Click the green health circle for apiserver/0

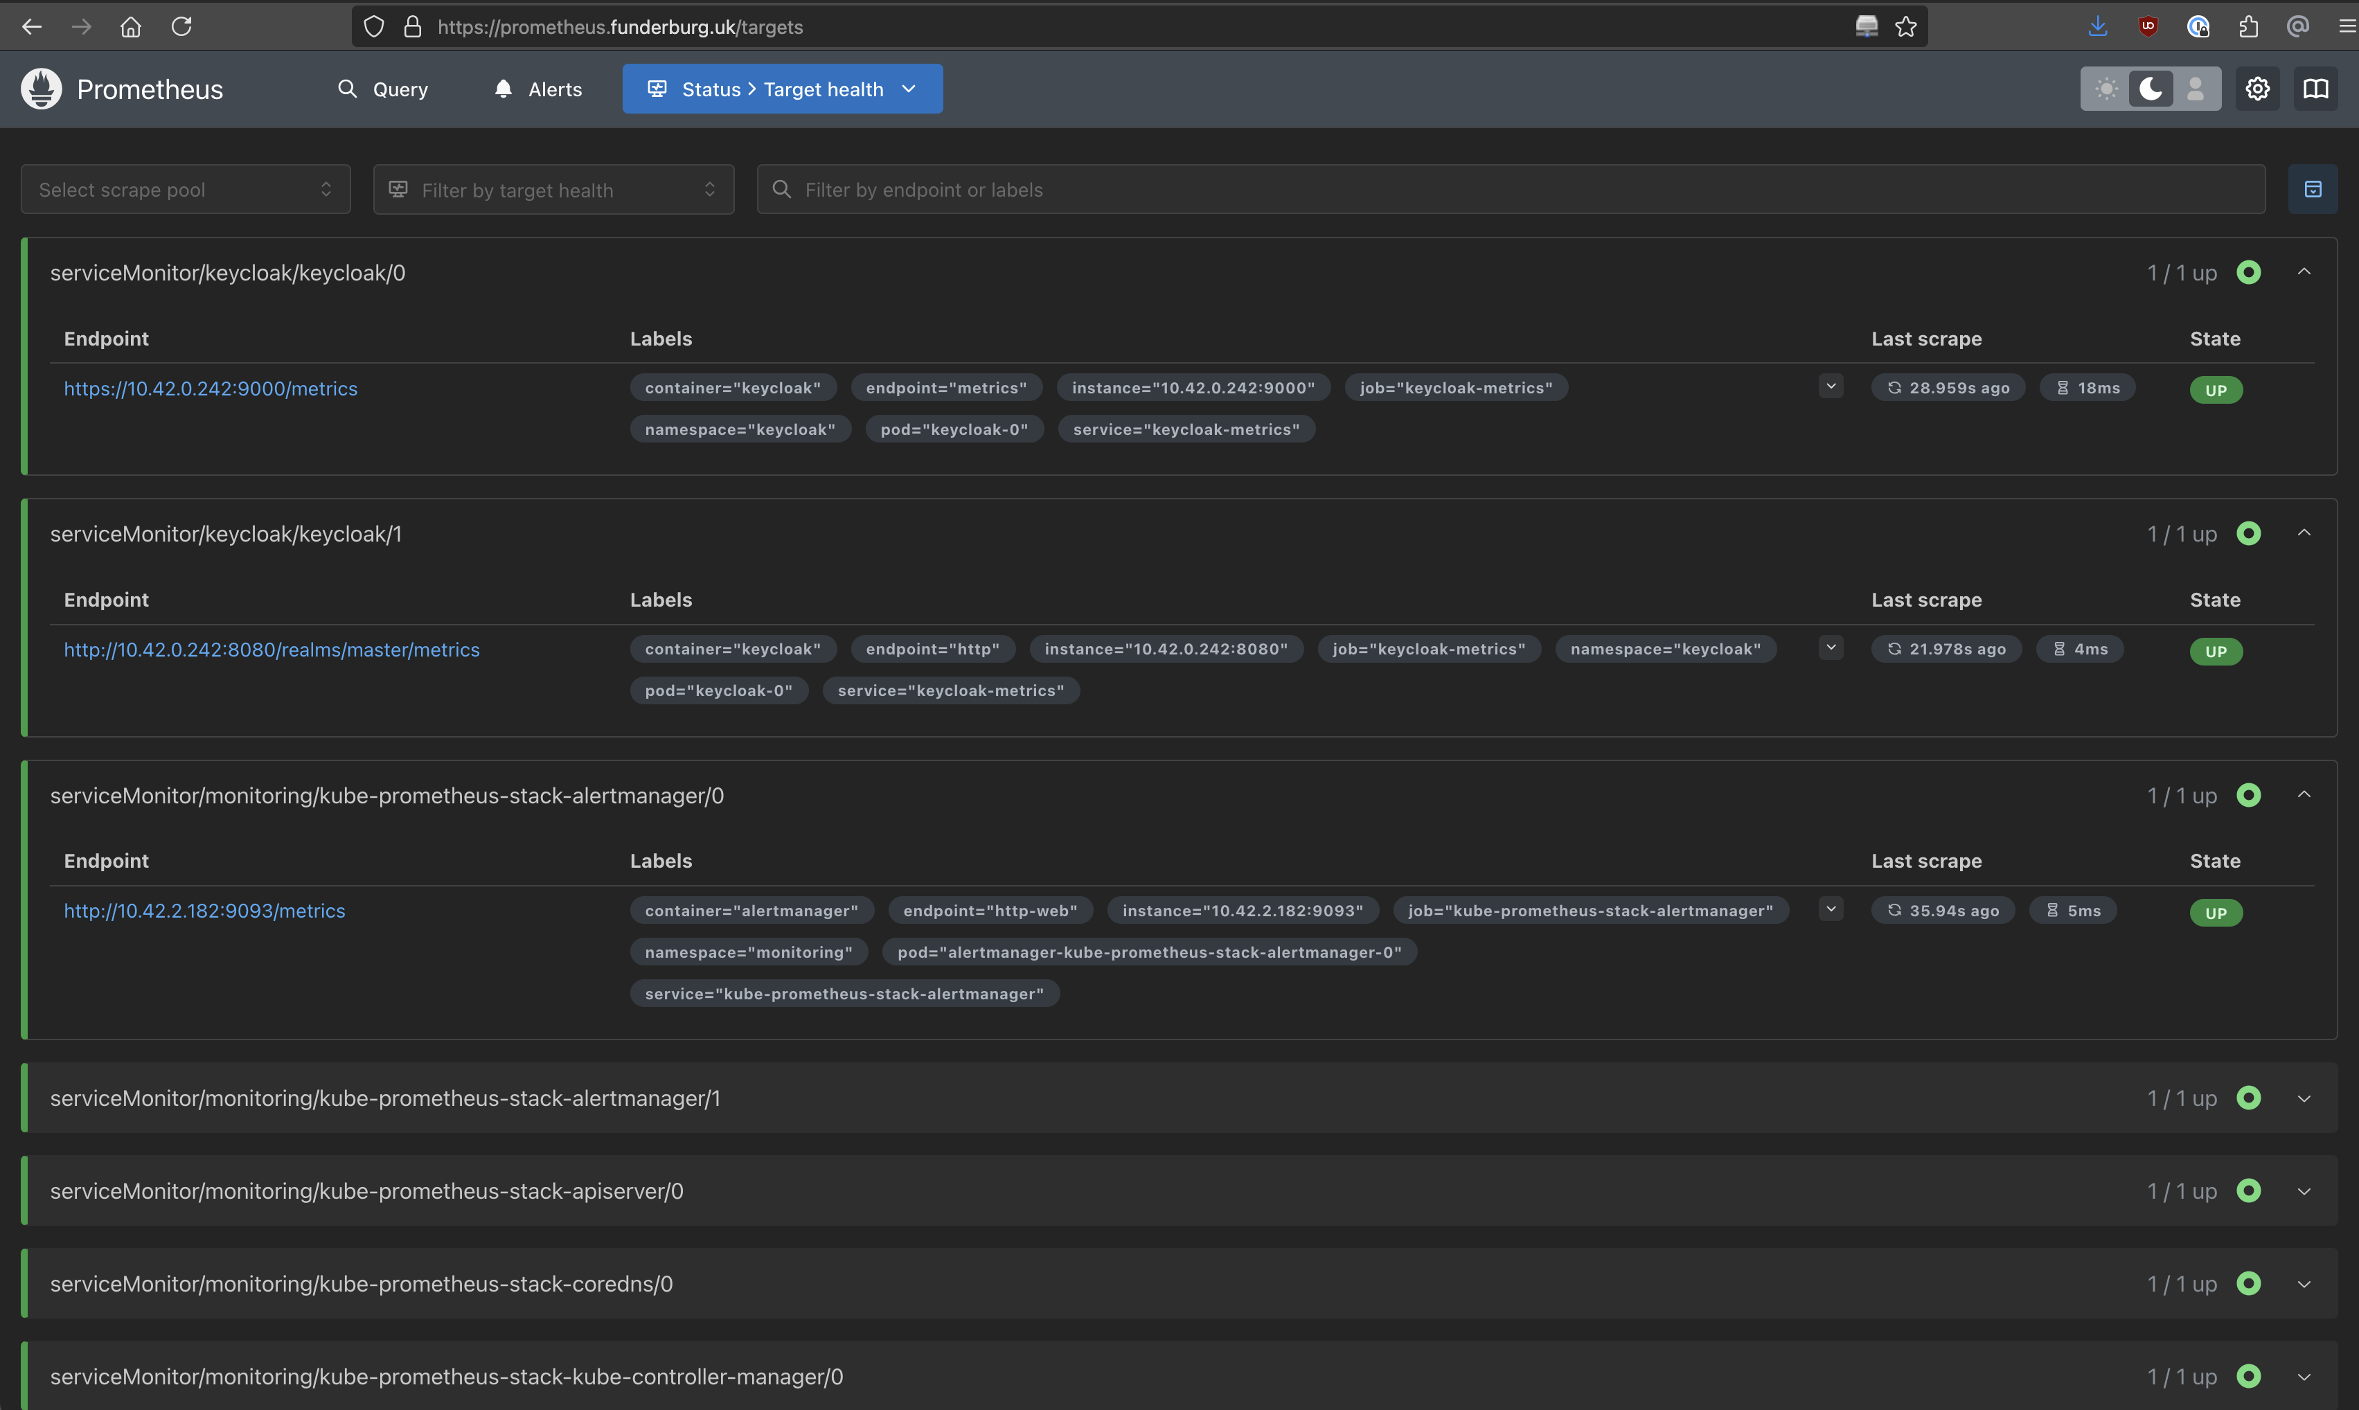pyautogui.click(x=2248, y=1190)
